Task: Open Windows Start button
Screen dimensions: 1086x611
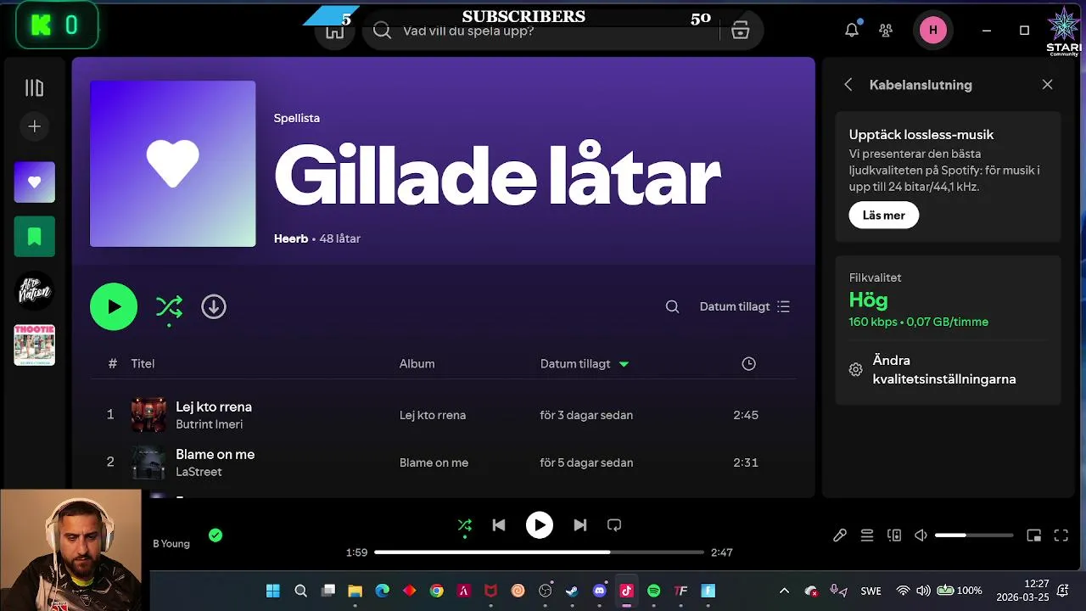Action: pos(273,591)
